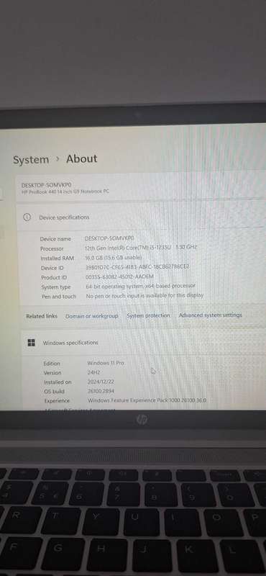Select the Windows 11 Pro edition value
Viewport: 266px width, 576px height.
point(106,363)
